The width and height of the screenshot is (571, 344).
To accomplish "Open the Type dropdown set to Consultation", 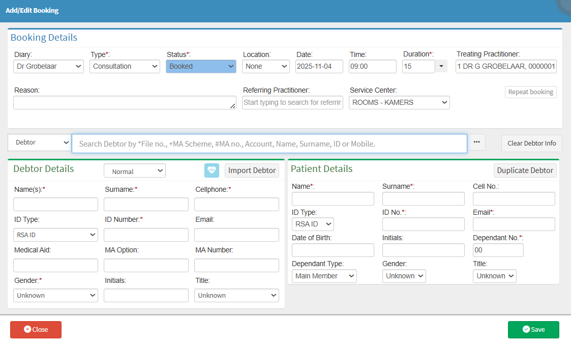I will [x=125, y=66].
